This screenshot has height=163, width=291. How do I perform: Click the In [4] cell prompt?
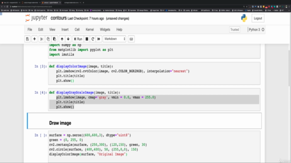click(x=40, y=92)
